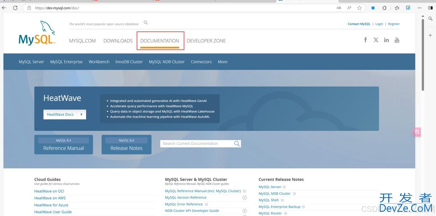Click the MySQL dolphin logo
Viewport: 436px width, 216px height.
(37, 33)
